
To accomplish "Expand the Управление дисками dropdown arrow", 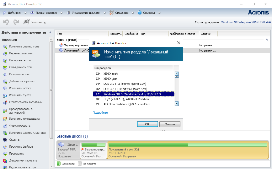I will [x=105, y=13].
